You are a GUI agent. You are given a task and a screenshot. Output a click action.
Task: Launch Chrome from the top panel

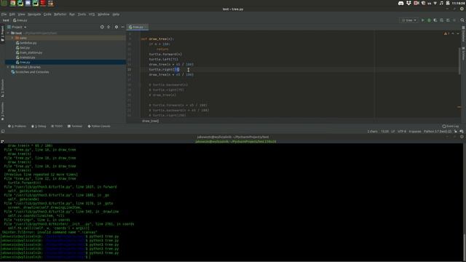[13, 3]
